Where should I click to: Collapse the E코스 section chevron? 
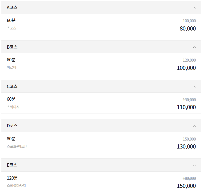[x=194, y=165]
